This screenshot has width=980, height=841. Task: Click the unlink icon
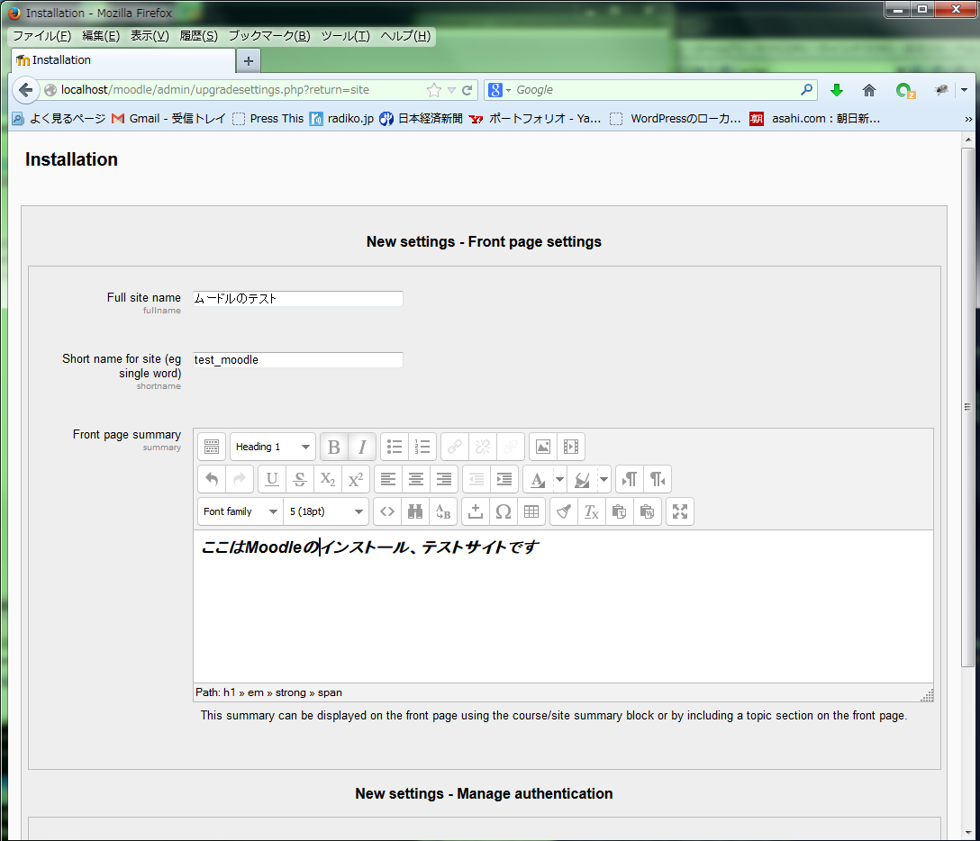[x=483, y=447]
